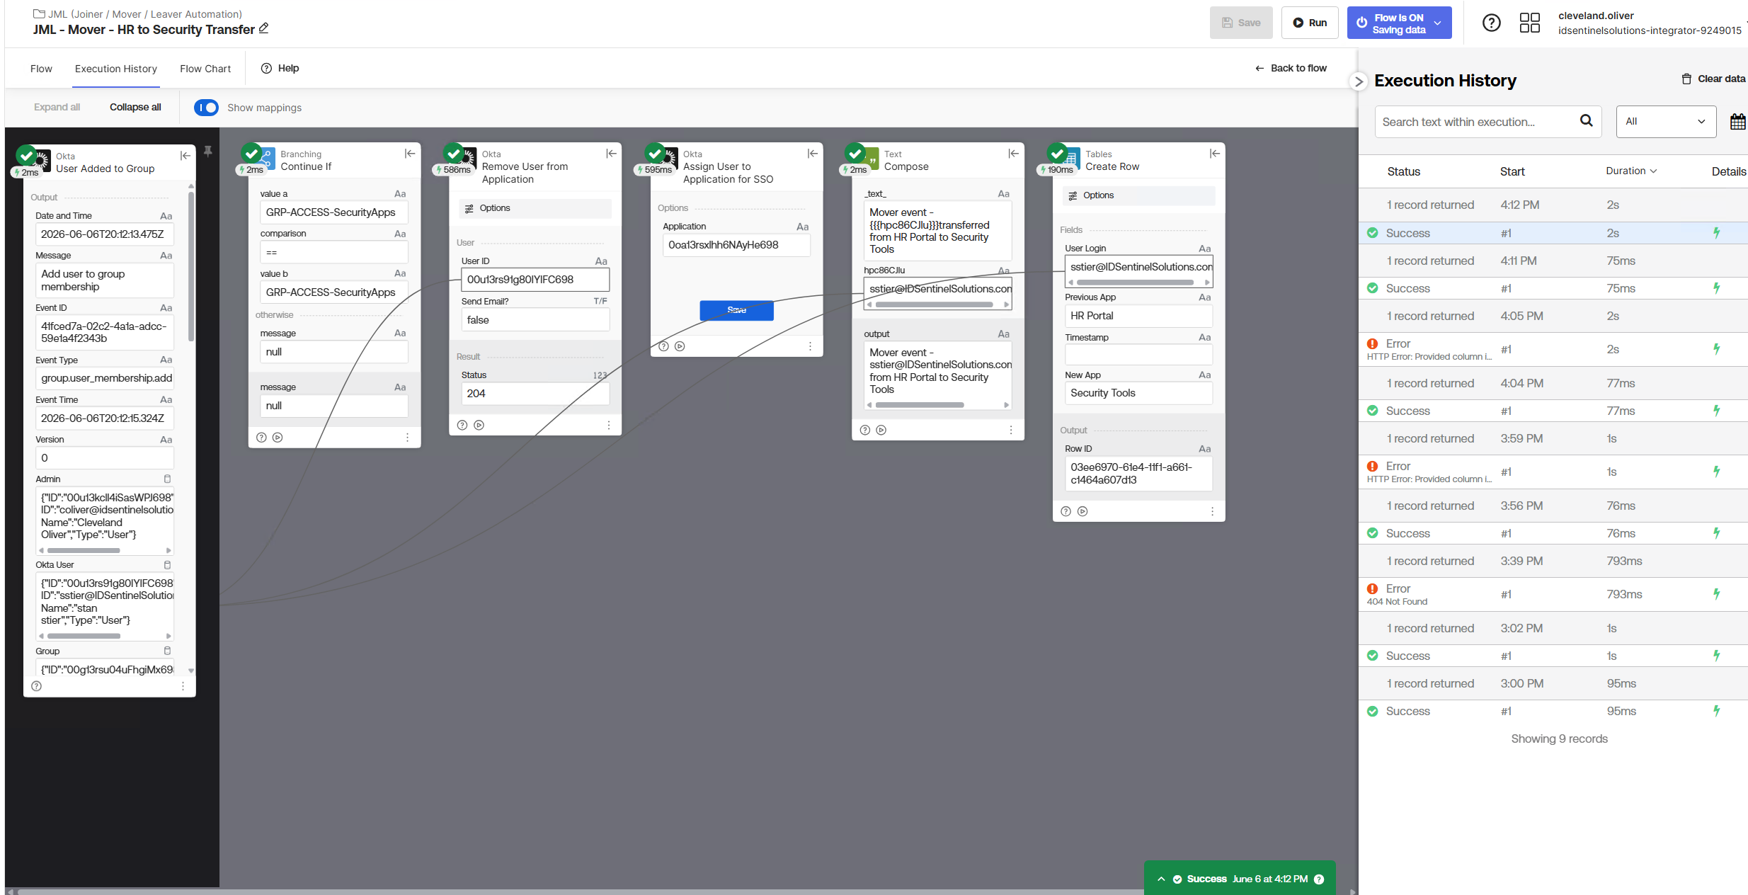Toggle the Show mappings switch
This screenshot has width=1748, height=895.
pyautogui.click(x=206, y=108)
